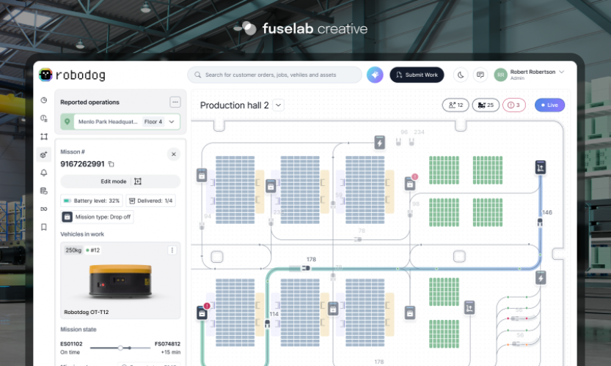
Task: Click the right-side charging station bolt icon
Action: click(x=541, y=277)
